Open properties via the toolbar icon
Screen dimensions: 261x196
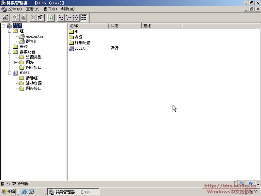point(41,18)
